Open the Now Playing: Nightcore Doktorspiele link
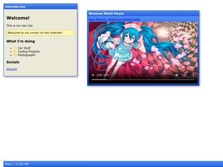Image resolution: width=223 pixels, height=167 pixels. click(x=114, y=19)
